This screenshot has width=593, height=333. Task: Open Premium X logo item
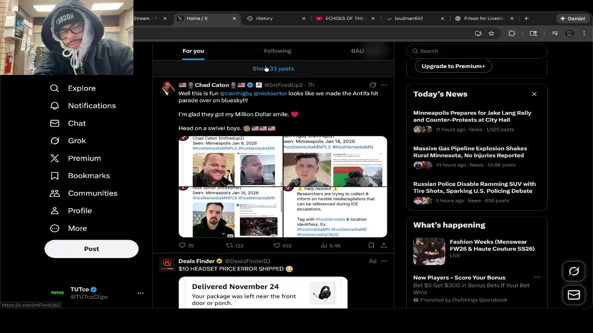75,158
